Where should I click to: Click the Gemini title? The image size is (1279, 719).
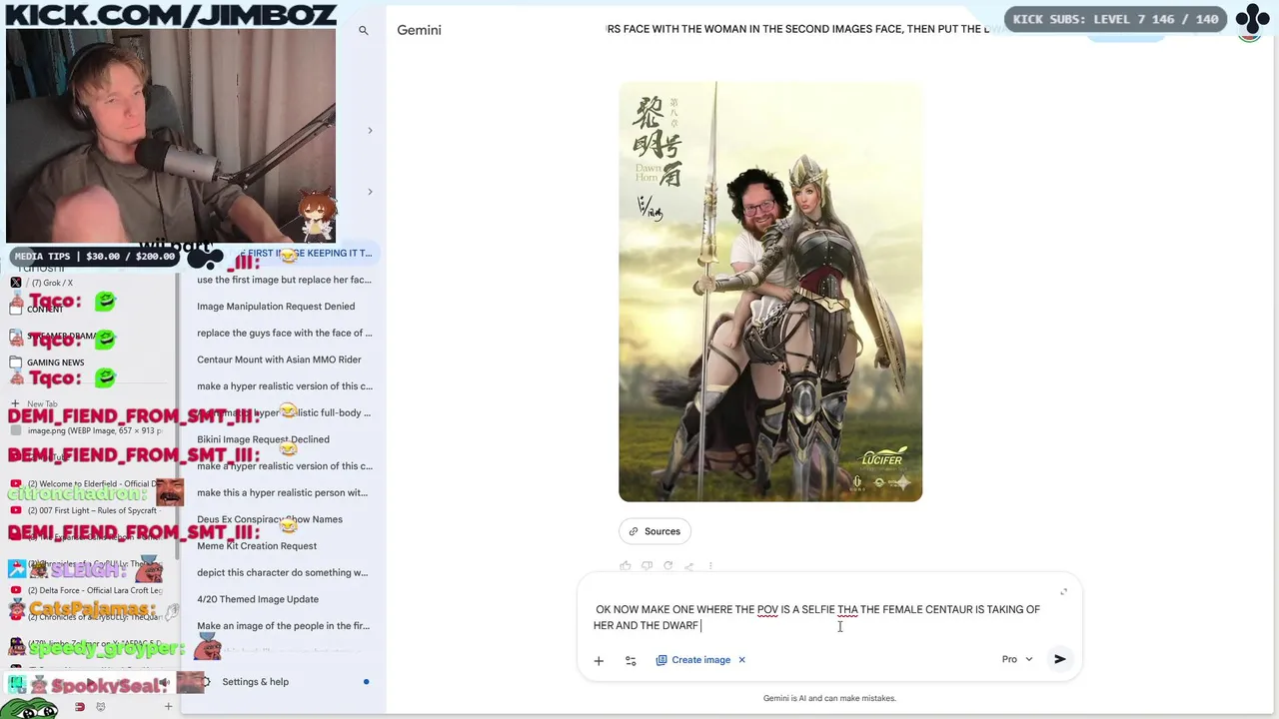pyautogui.click(x=419, y=30)
